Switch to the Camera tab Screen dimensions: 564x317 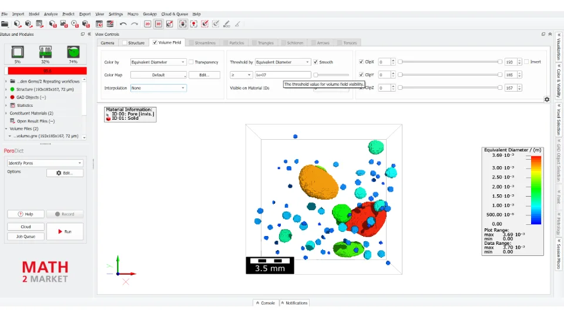pyautogui.click(x=108, y=43)
